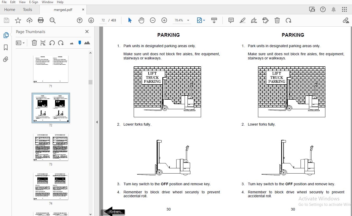This screenshot has width=352, height=216.
Task: Select the merged.pdf document tab
Action: [x=63, y=10]
